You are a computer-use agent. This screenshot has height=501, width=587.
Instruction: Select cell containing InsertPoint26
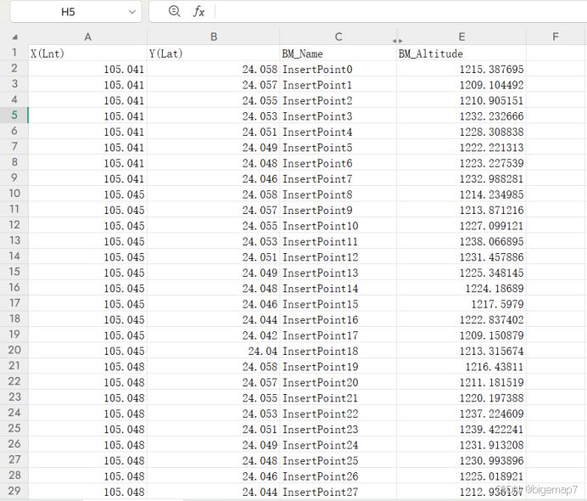point(338,476)
